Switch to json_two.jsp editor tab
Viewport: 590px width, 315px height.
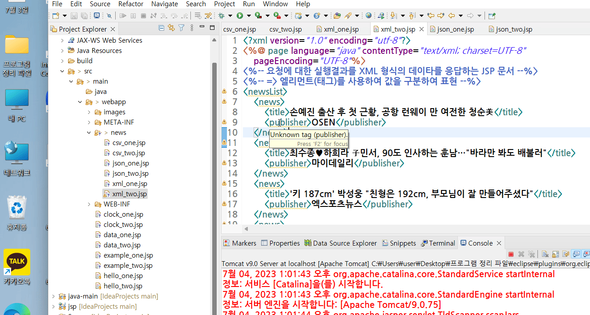[510, 29]
